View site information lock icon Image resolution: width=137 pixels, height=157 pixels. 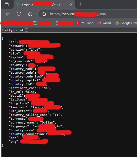click(x=44, y=14)
